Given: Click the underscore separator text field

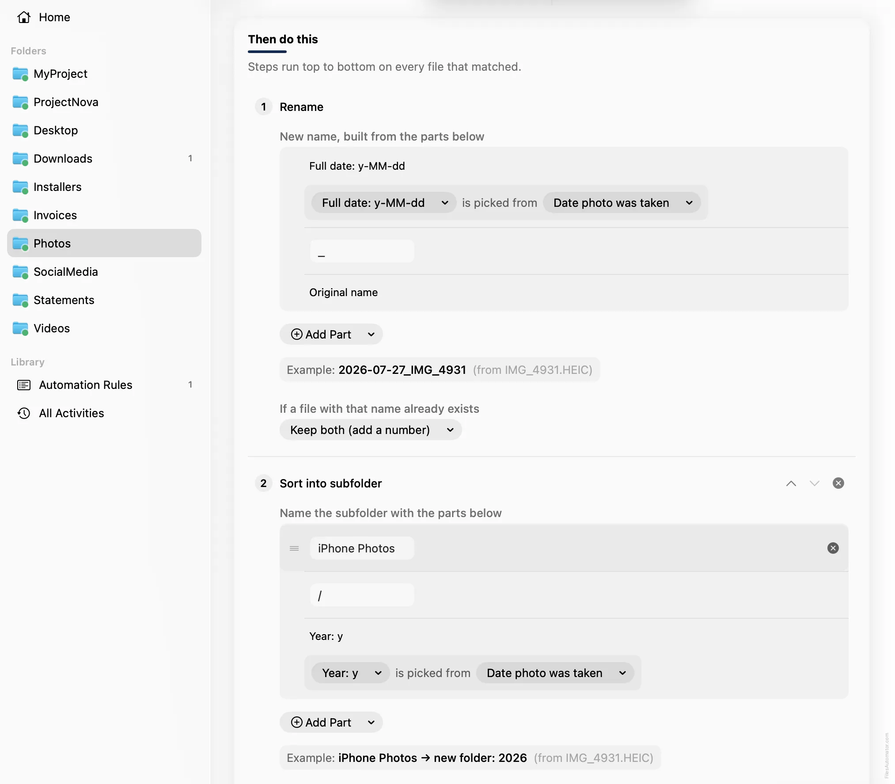Looking at the screenshot, I should coord(362,251).
